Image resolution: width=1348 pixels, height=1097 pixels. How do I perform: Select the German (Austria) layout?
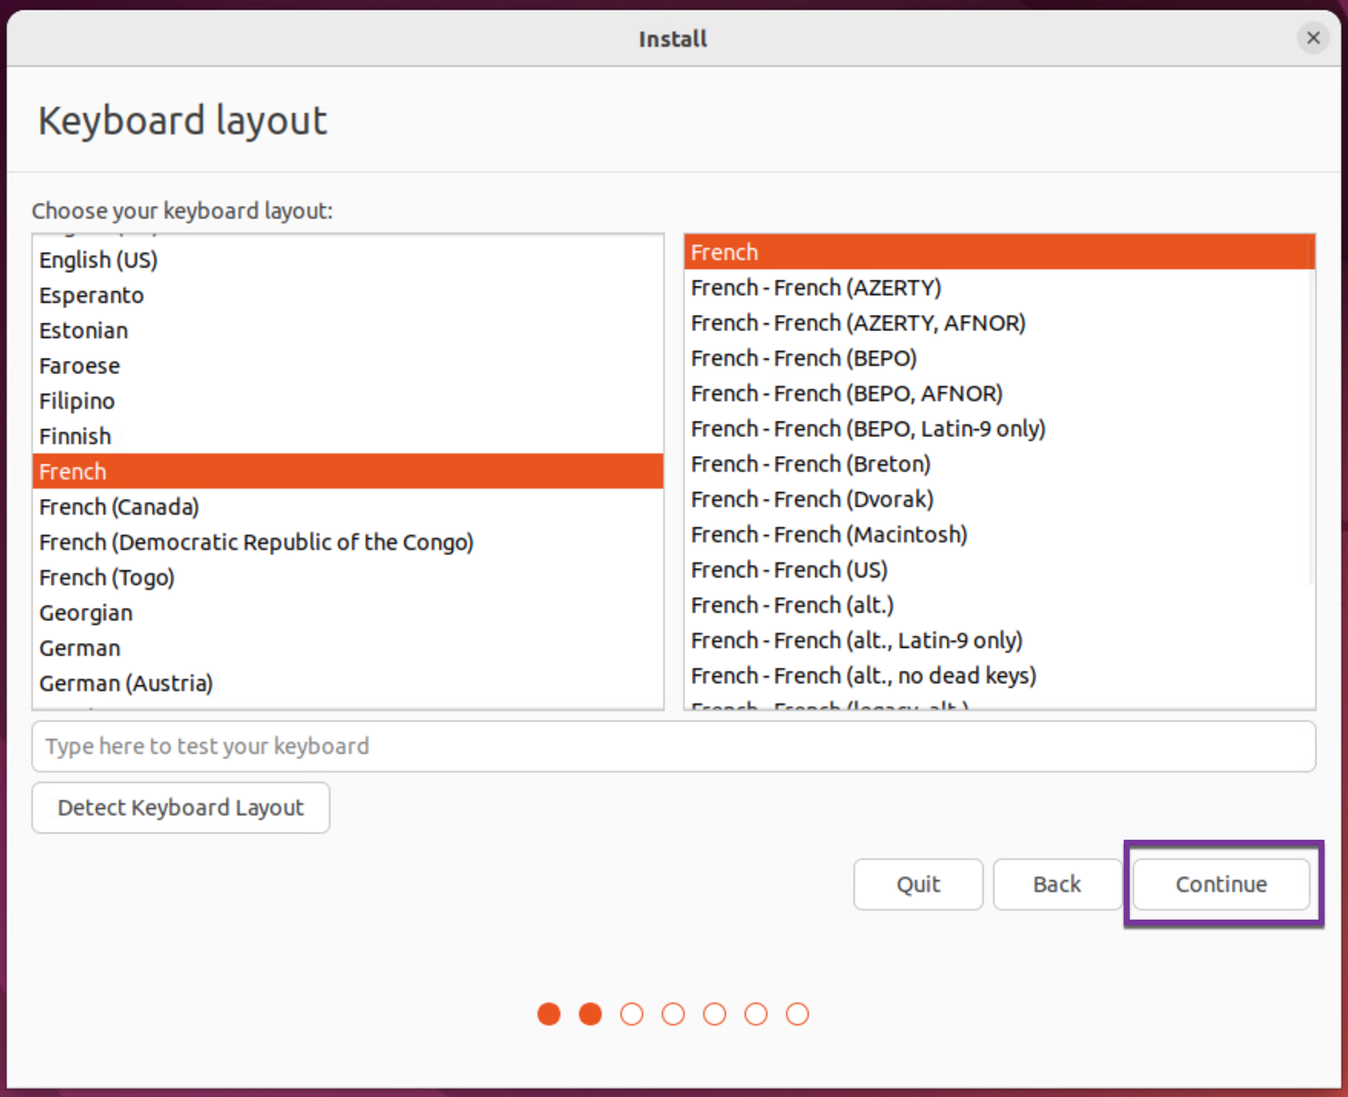point(126,683)
